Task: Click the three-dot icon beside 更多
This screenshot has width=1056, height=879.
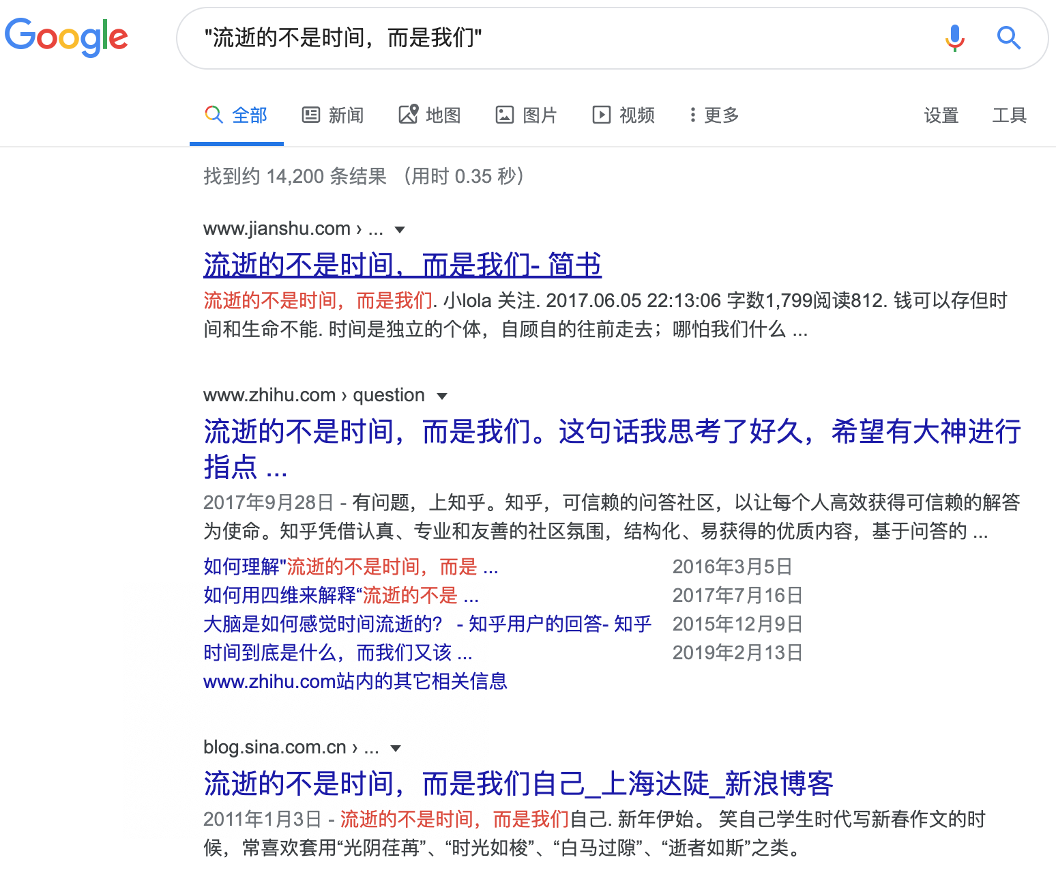Action: click(x=692, y=115)
